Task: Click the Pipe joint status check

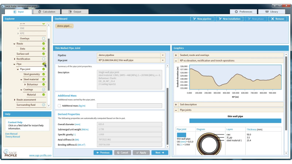Action: point(43,69)
